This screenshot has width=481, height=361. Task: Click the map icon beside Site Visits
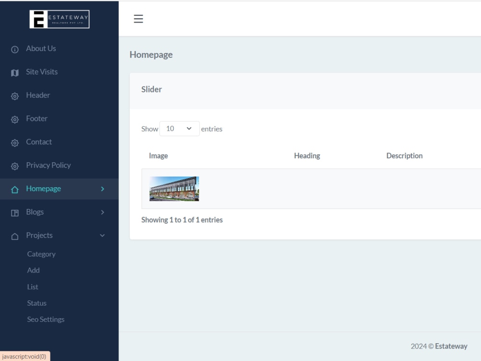pyautogui.click(x=15, y=73)
